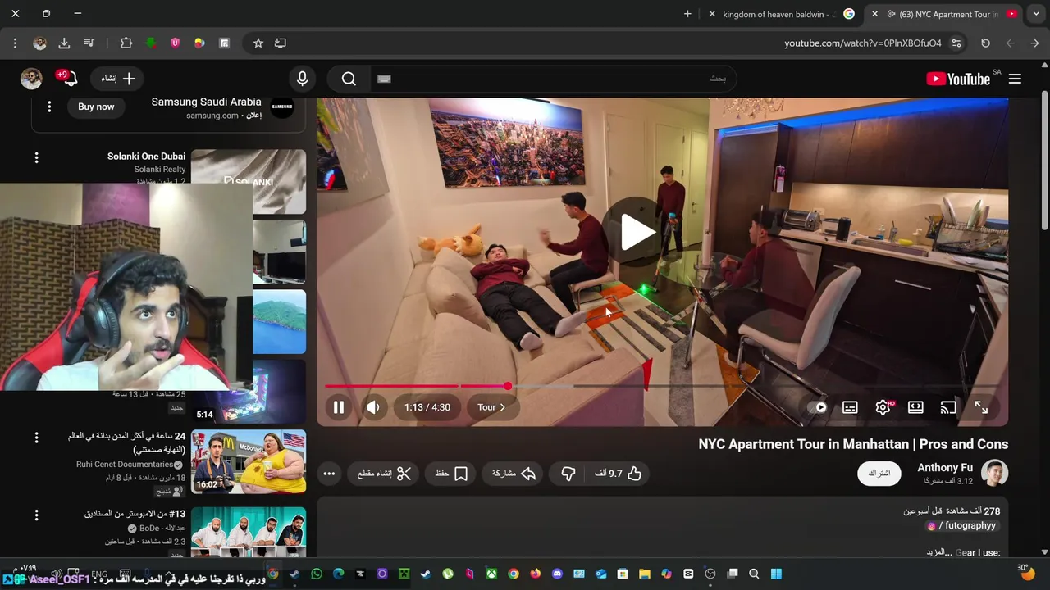Run search with magnifier button
Image resolution: width=1050 pixels, height=590 pixels.
pyautogui.click(x=349, y=79)
